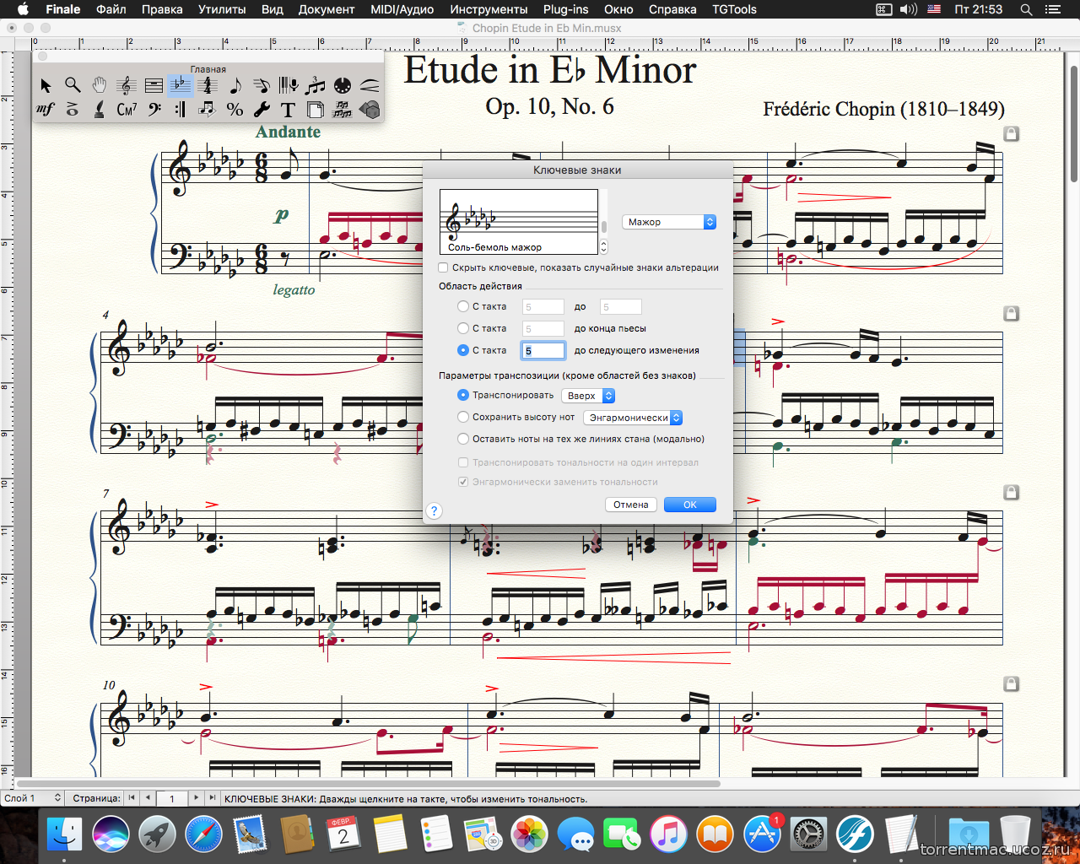Select the Chord CM7 tool

coord(127,109)
